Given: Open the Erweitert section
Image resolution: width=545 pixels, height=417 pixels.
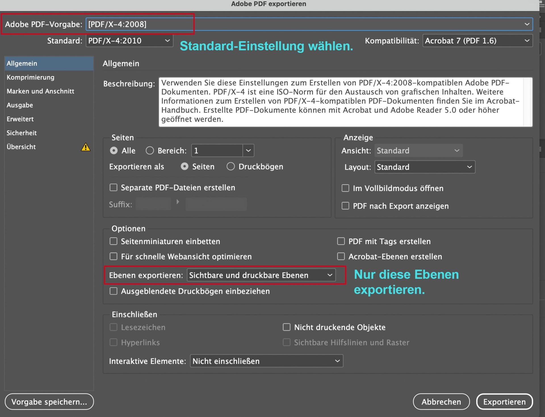Looking at the screenshot, I should [x=49, y=119].
